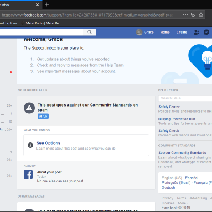The image size is (212, 212).
Task: Open the Community Standards spam post message
Action: click(88, 107)
